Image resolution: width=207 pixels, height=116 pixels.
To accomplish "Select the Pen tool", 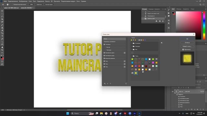I will [x=2, y=39].
